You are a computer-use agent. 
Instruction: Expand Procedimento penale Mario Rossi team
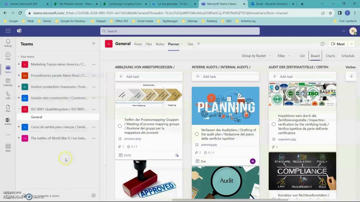tap(19, 75)
